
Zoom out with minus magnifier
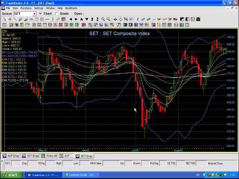tap(108, 19)
